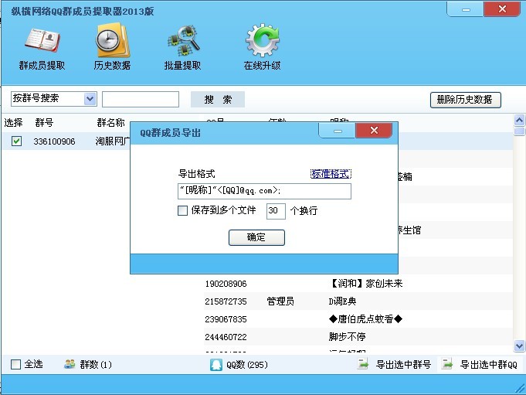Click the 导出选中群QQ export icon

(x=447, y=364)
